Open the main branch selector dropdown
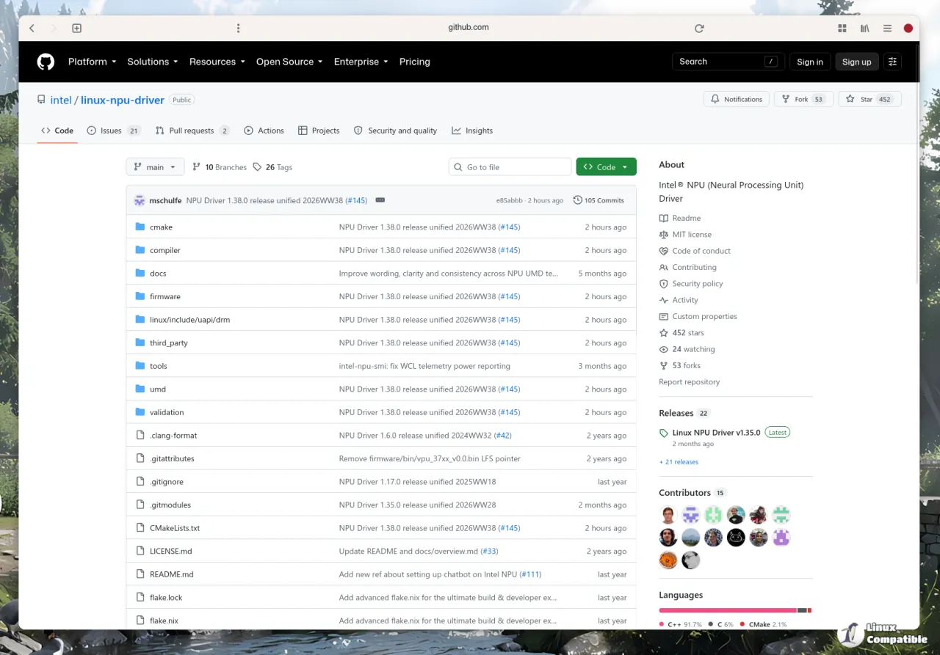The height and width of the screenshot is (655, 940). pos(155,167)
